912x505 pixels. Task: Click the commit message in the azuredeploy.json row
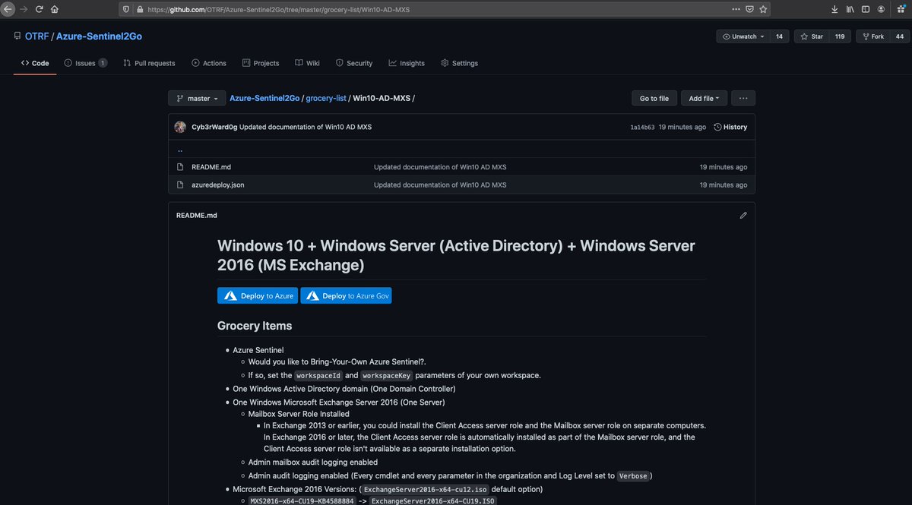pos(440,185)
